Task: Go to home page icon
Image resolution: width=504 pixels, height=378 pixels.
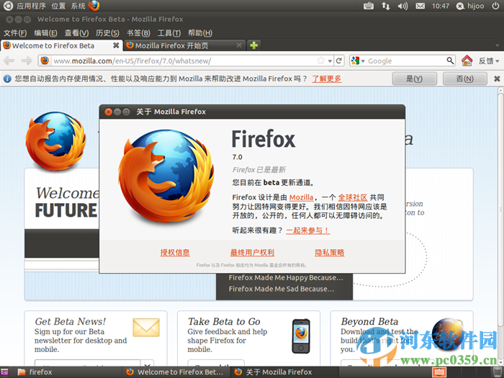Action: coord(467,60)
